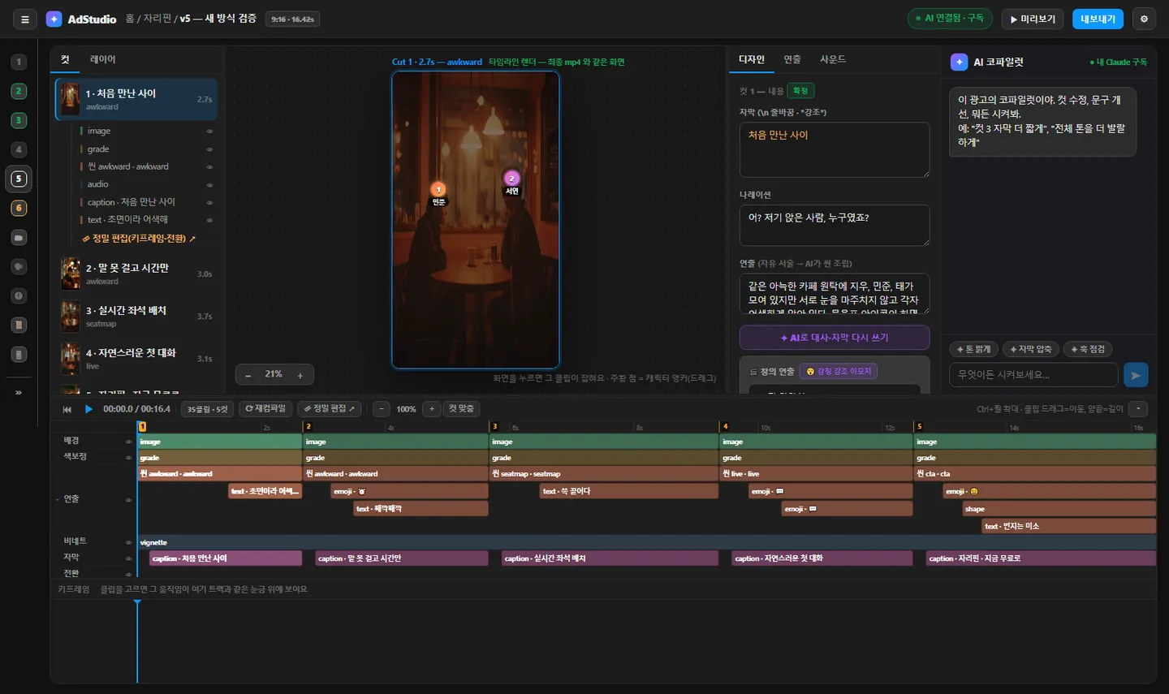Select cut 2 말 못 걸고 시간만 thumbnail
The height and width of the screenshot is (694, 1169).
(71, 274)
